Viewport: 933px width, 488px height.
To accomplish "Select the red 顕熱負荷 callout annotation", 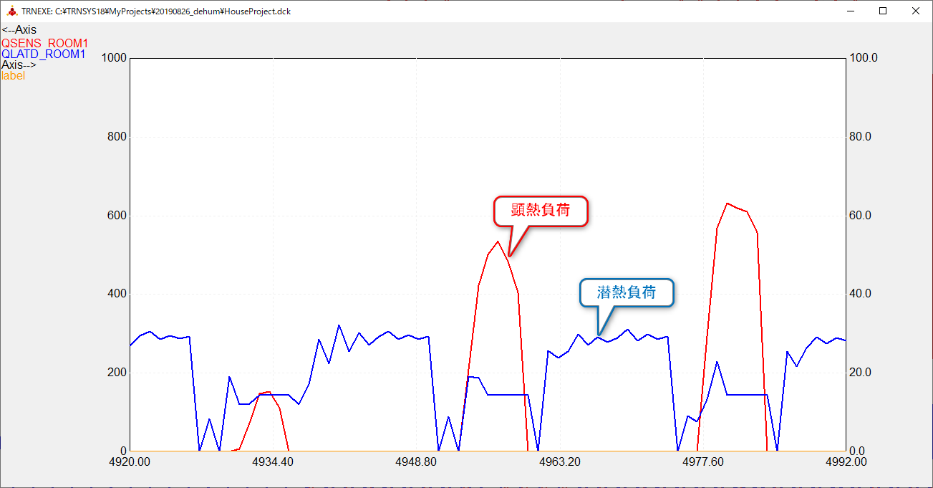I will [x=541, y=211].
